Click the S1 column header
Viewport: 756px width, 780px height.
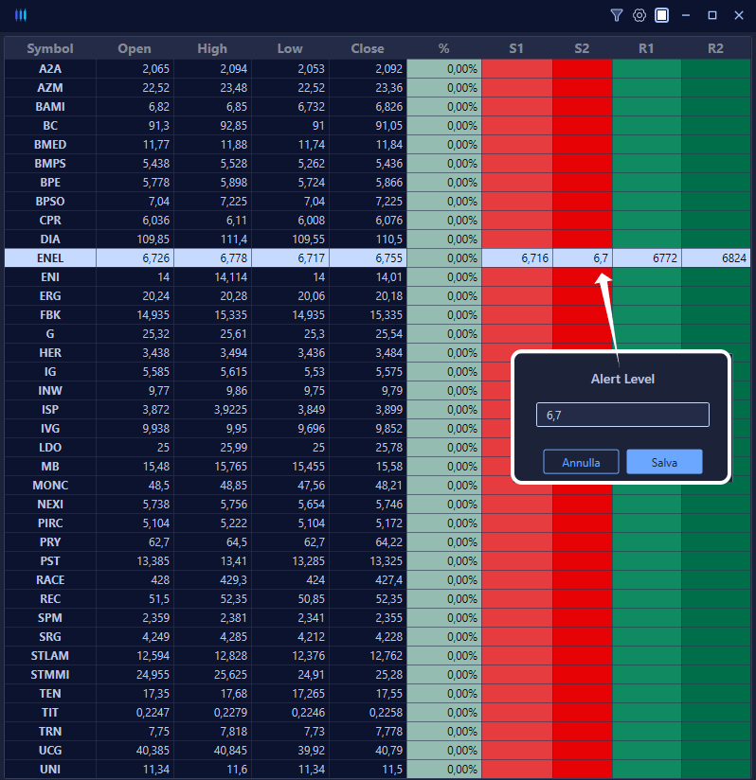(516, 48)
